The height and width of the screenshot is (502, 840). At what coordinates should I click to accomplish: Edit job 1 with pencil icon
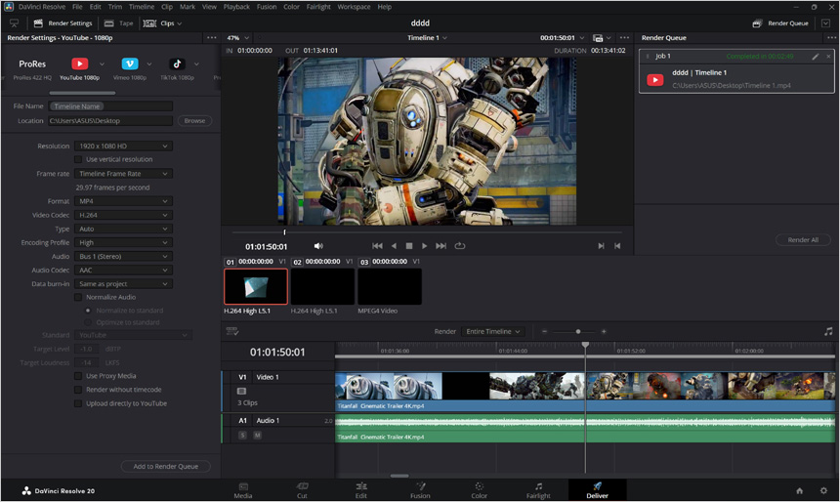pos(816,57)
